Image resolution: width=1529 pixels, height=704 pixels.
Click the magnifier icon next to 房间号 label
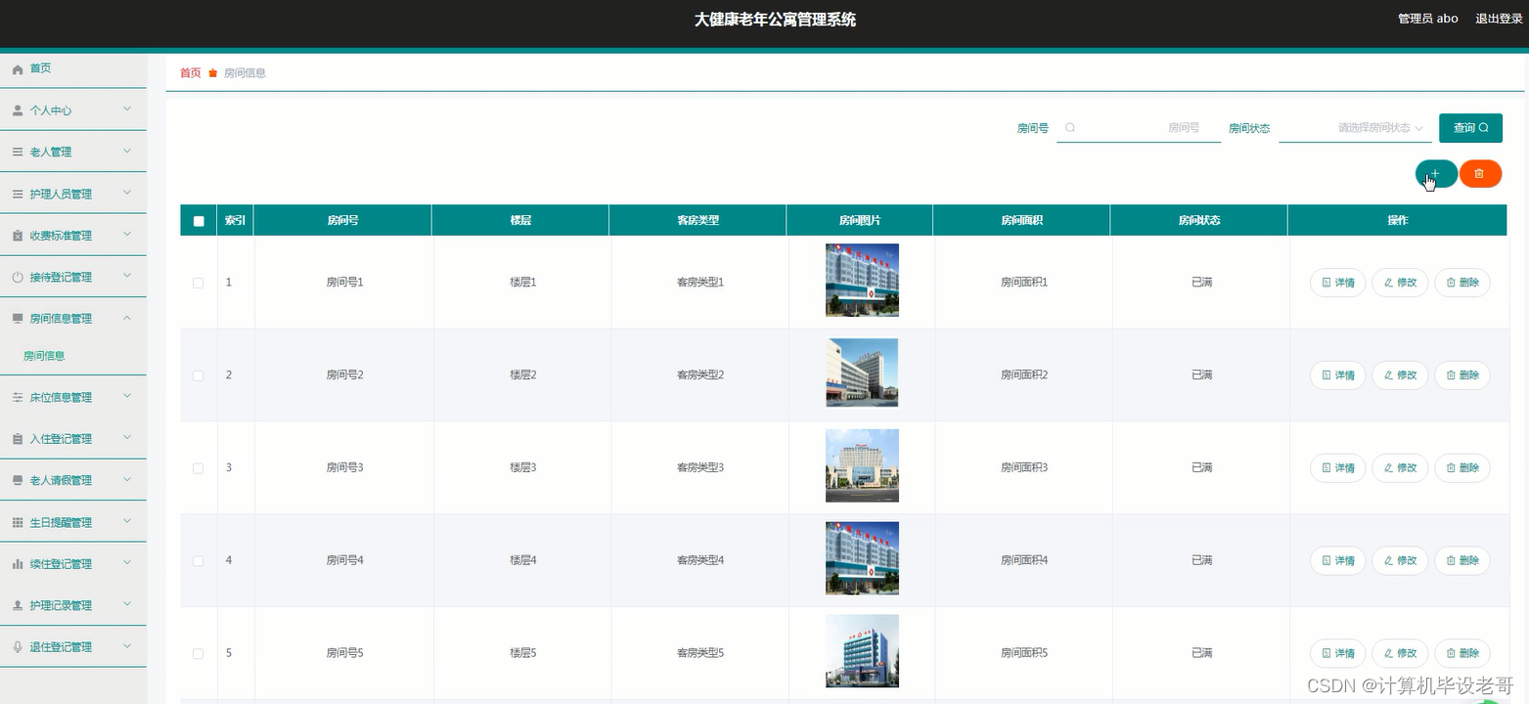click(x=1070, y=127)
